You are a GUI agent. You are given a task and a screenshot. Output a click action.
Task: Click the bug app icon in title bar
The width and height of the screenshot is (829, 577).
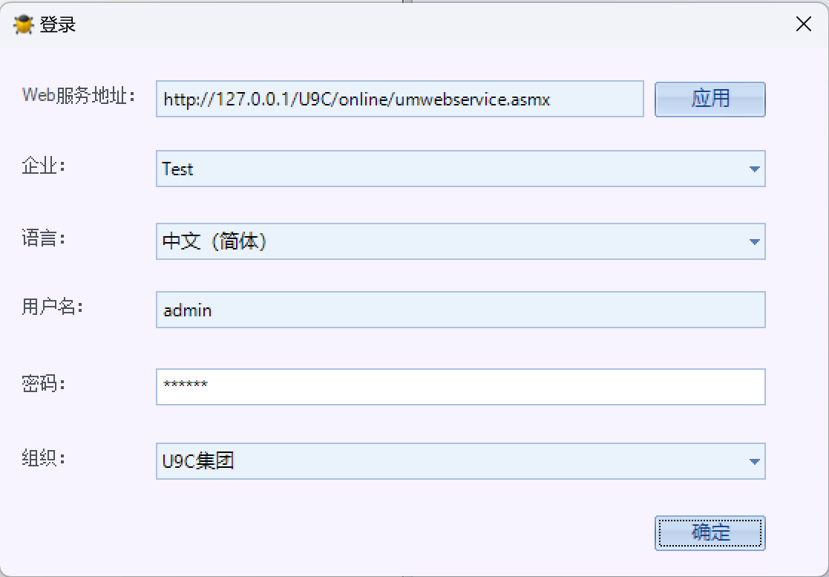coord(24,25)
